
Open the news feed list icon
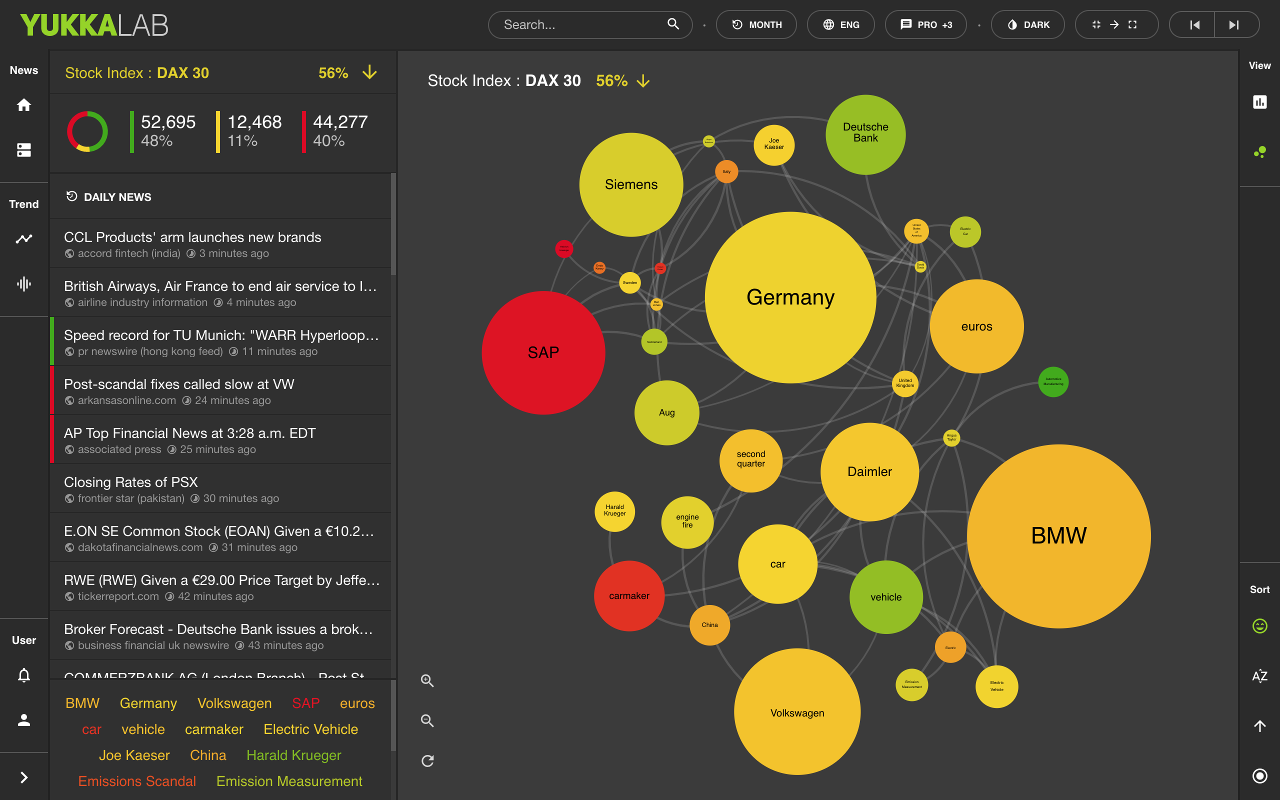pyautogui.click(x=24, y=150)
